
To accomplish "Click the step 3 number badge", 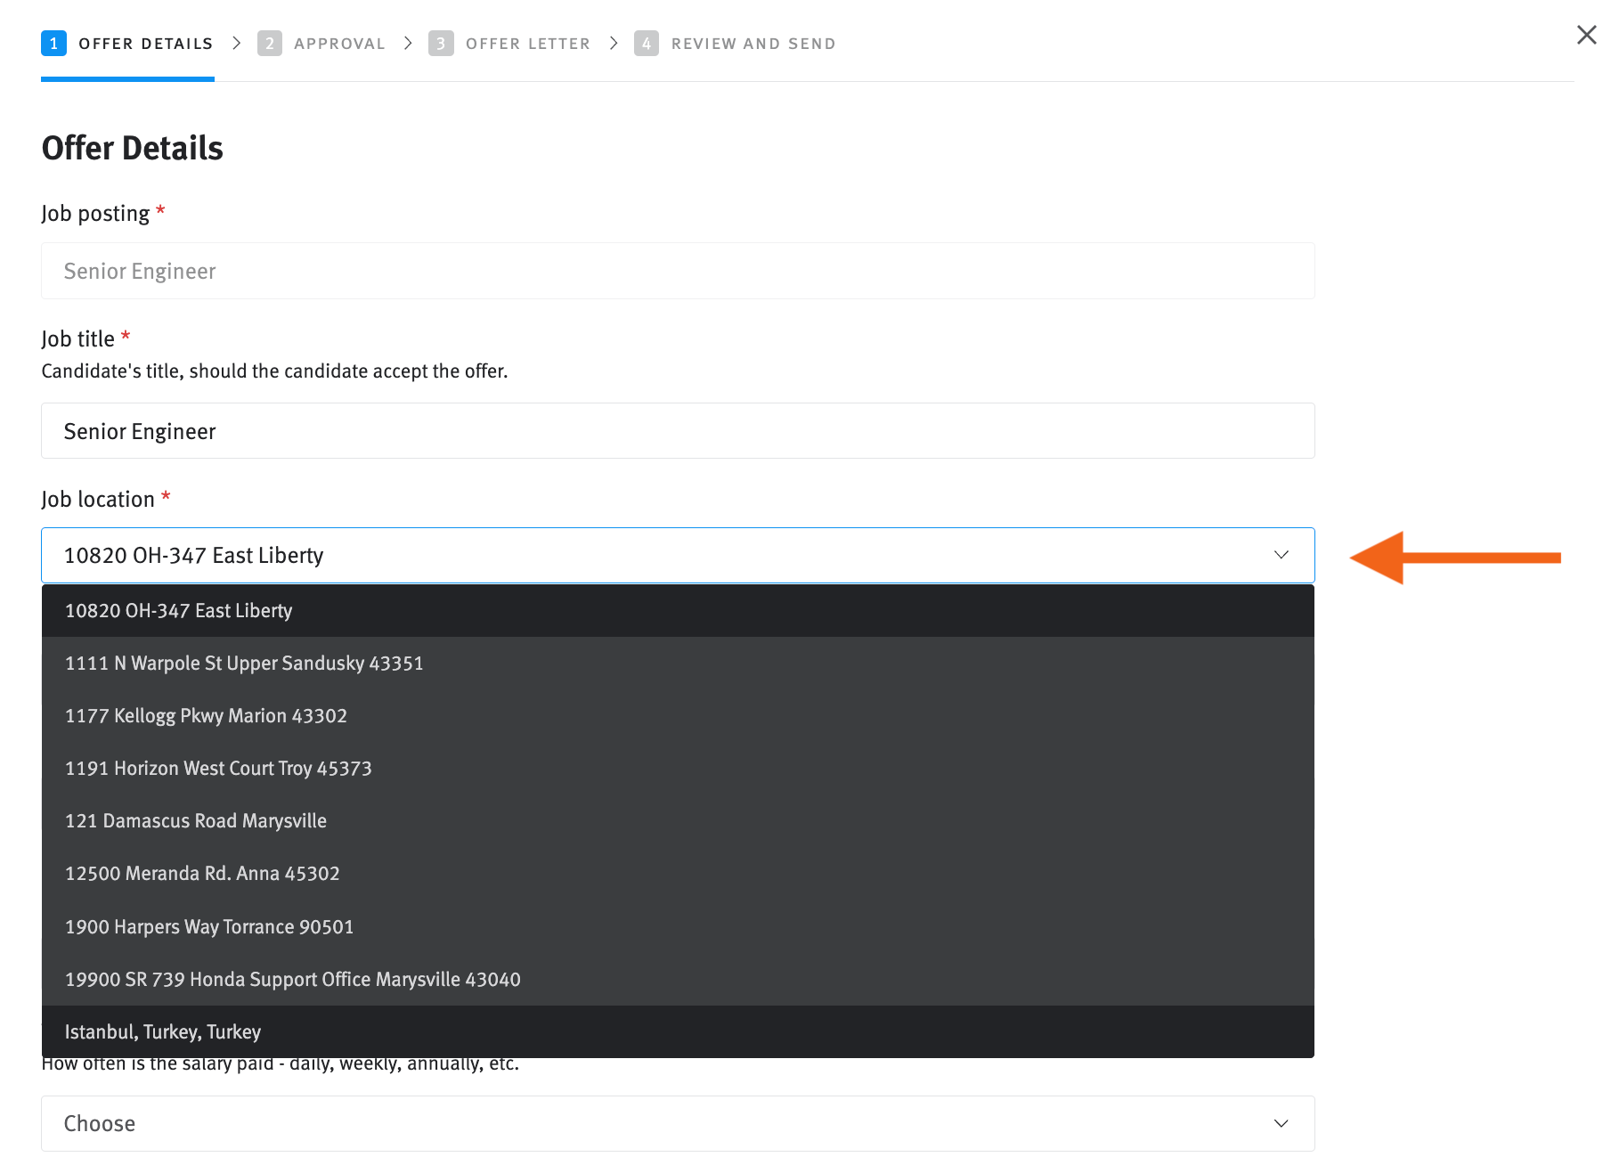I will 441,43.
